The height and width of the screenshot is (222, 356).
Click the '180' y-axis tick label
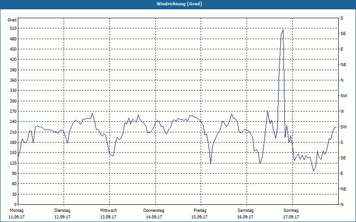(13, 143)
